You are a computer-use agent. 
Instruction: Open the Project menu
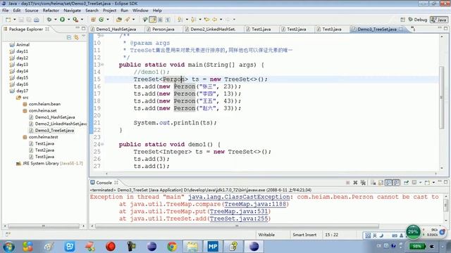click(x=110, y=11)
